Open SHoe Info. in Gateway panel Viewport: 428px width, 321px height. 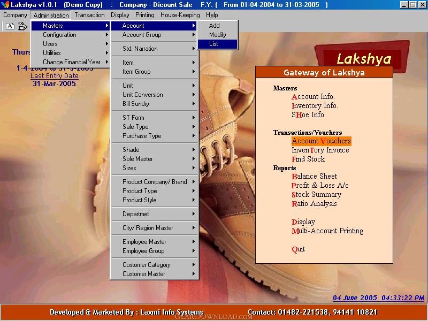coord(309,114)
